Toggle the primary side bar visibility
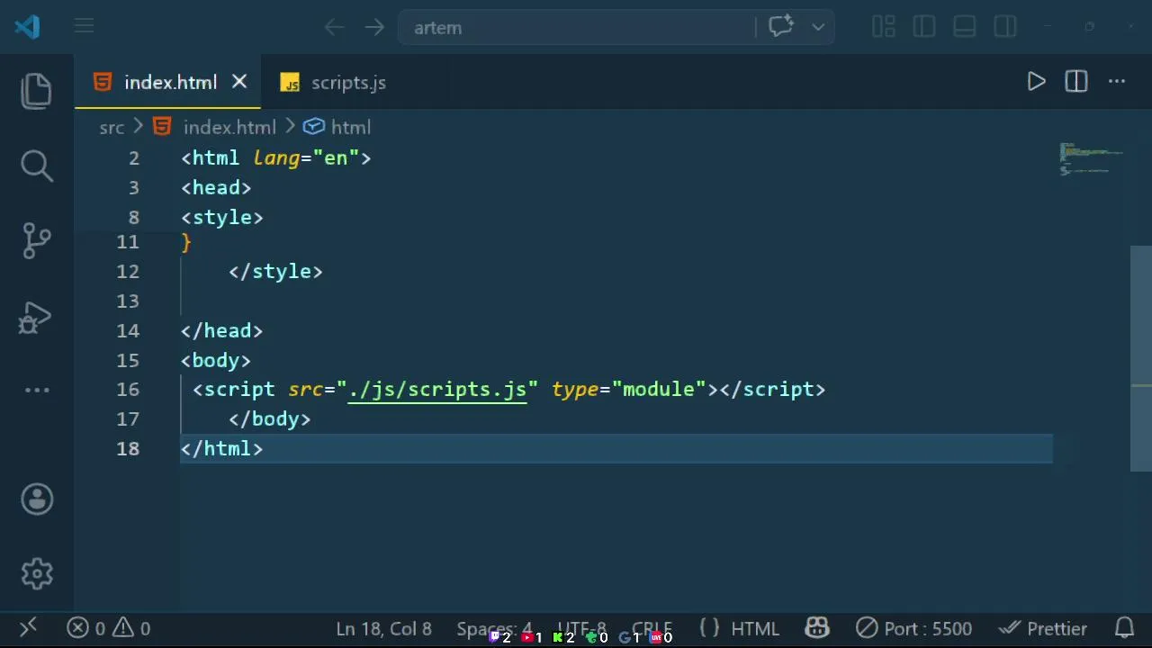Image resolution: width=1152 pixels, height=648 pixels. [x=924, y=27]
